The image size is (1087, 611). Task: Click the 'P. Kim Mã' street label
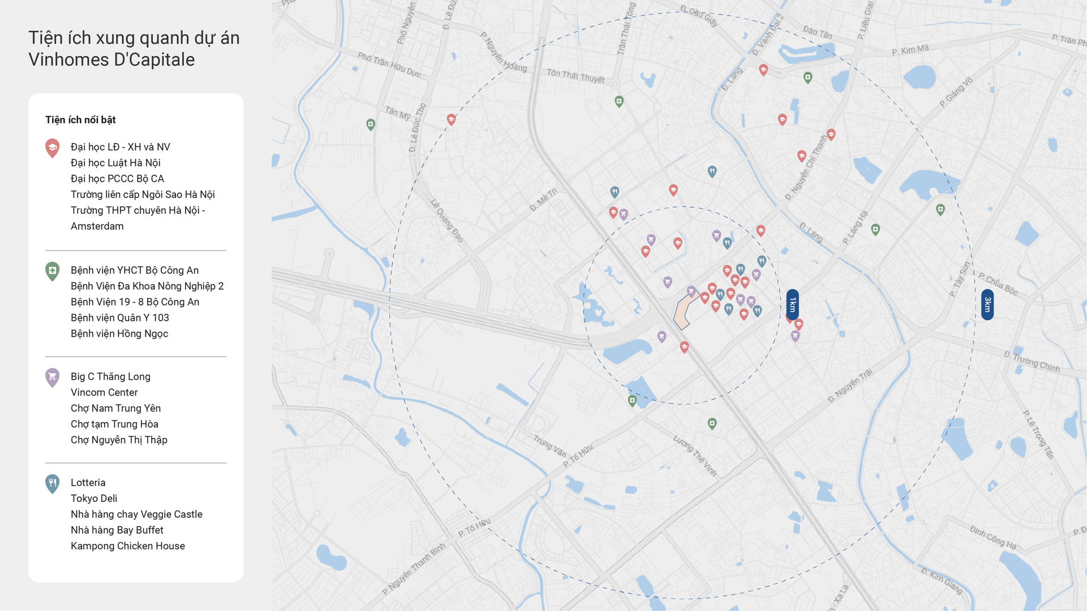coord(910,50)
